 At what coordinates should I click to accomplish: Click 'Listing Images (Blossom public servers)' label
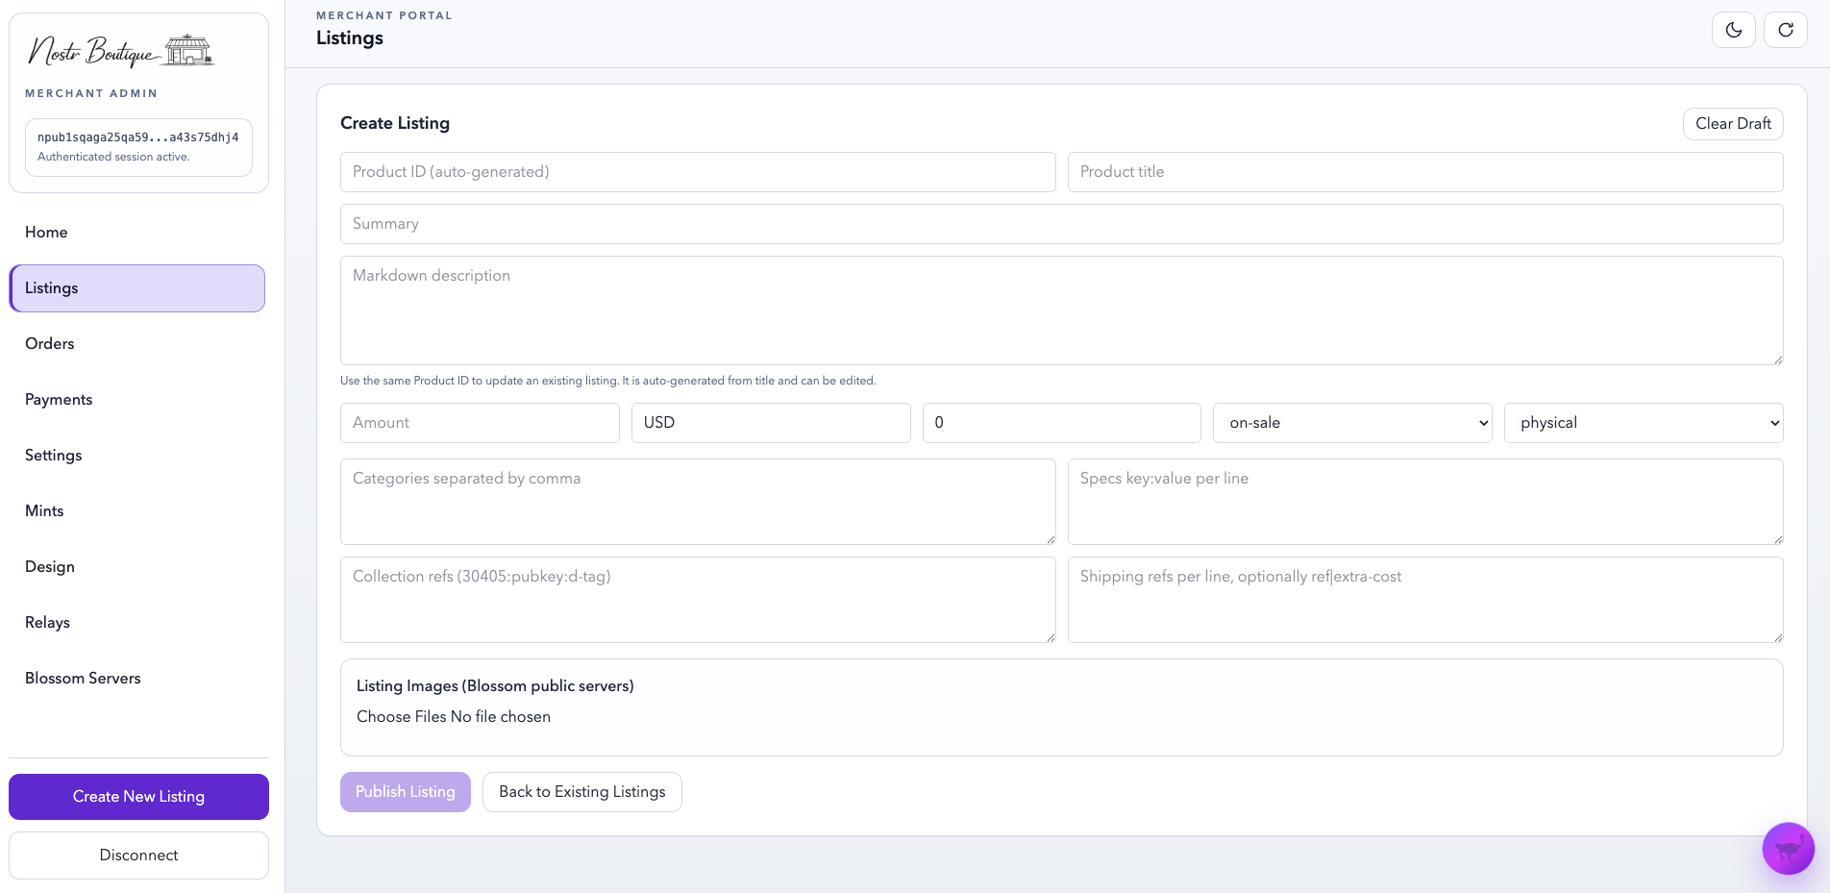pos(495,686)
